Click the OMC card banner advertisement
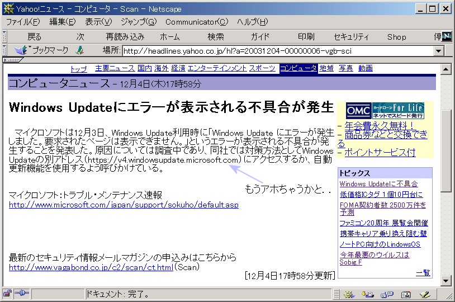 385,110
